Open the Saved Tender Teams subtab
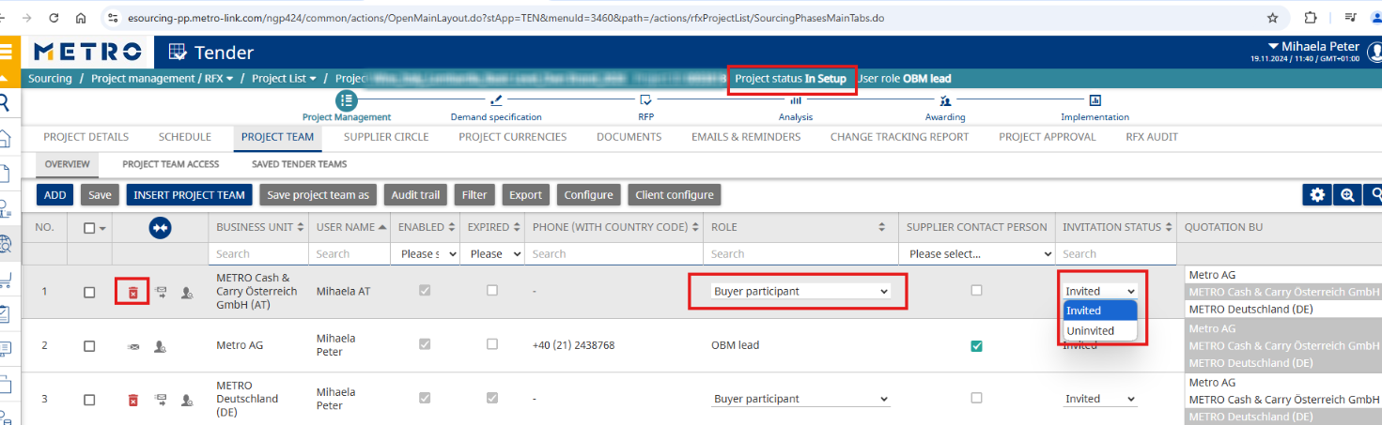The image size is (1382, 425). pyautogui.click(x=299, y=164)
